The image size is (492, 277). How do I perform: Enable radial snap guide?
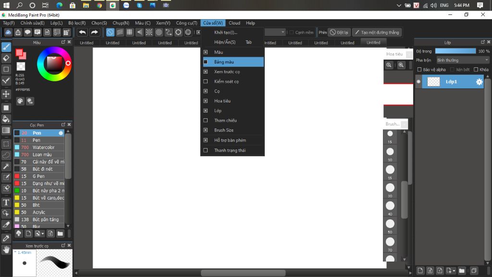point(149,32)
